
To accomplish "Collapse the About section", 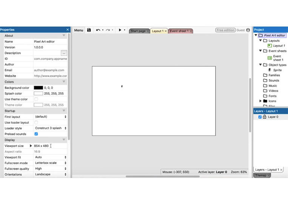I will coord(64,35).
